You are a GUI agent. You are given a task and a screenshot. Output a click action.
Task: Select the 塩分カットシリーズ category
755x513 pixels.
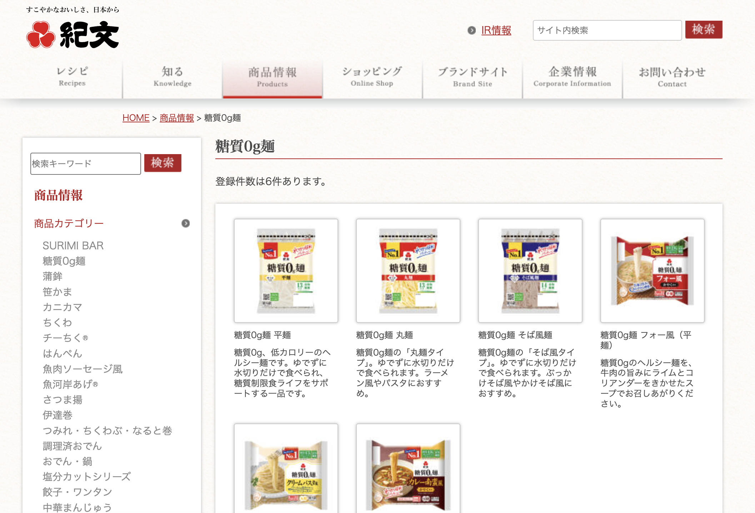(87, 476)
